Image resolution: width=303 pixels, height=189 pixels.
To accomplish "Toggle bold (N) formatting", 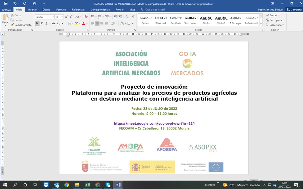I will (37, 23).
